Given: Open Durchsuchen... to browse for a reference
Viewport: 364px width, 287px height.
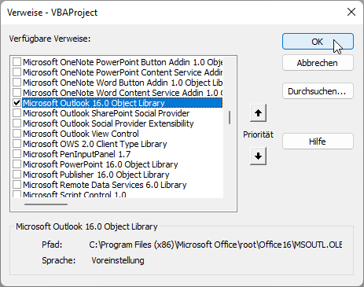Looking at the screenshot, I should pos(318,91).
